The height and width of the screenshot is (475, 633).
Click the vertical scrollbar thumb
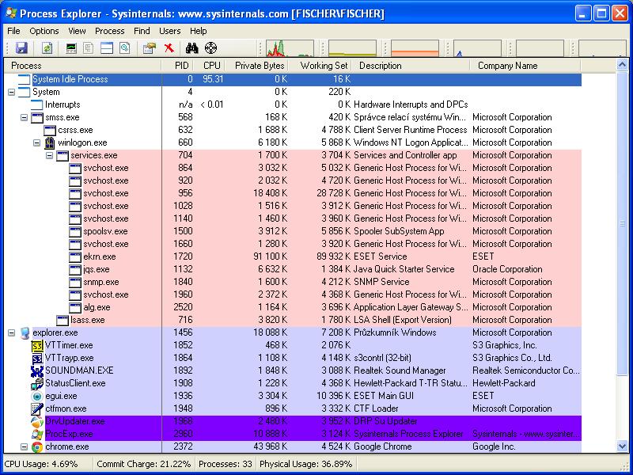pyautogui.click(x=622, y=222)
